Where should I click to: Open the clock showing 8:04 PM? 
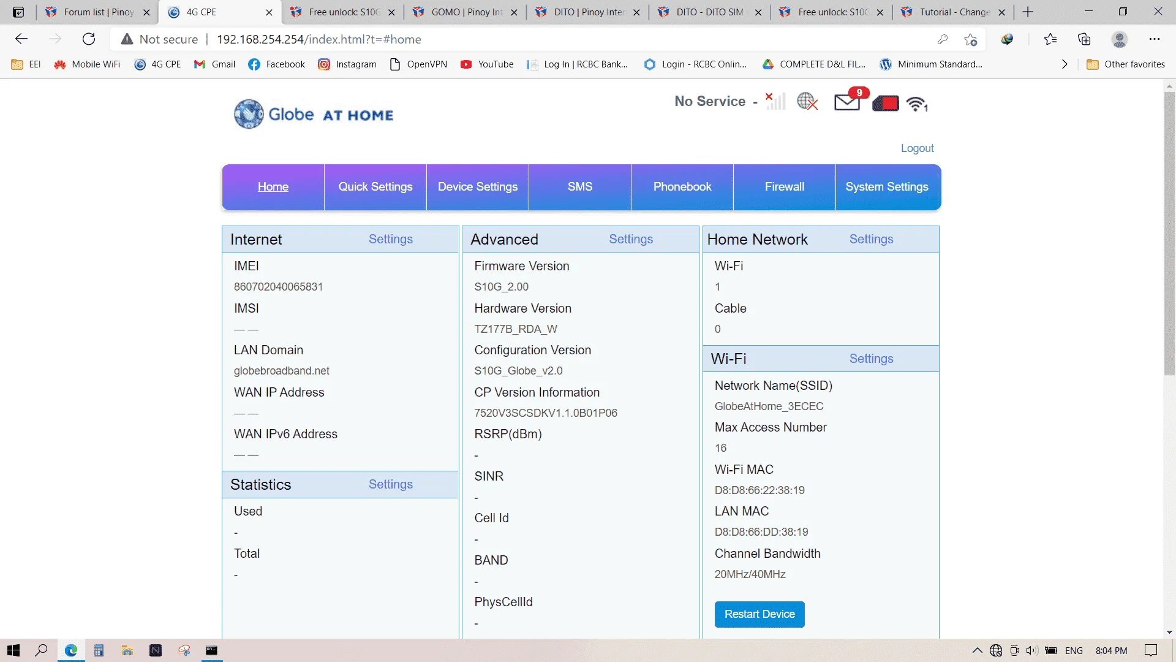coord(1111,650)
